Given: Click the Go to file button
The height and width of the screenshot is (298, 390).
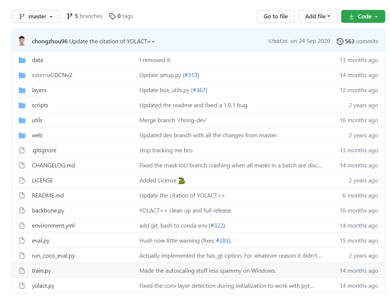Looking at the screenshot, I should (275, 17).
